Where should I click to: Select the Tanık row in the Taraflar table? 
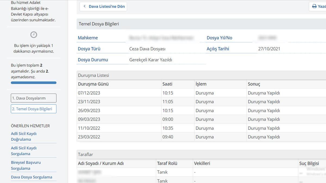[162, 172]
